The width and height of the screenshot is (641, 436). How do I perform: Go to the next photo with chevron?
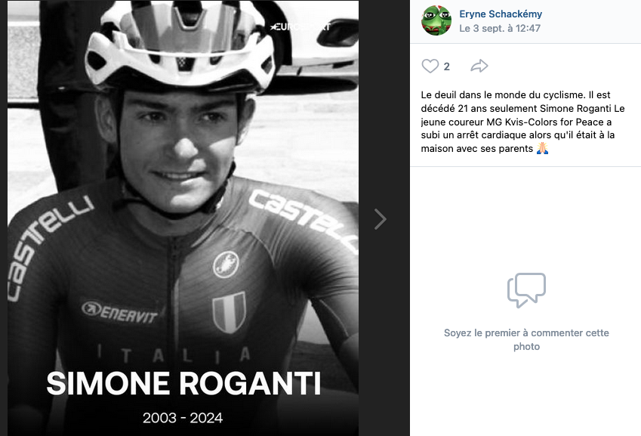click(x=381, y=219)
